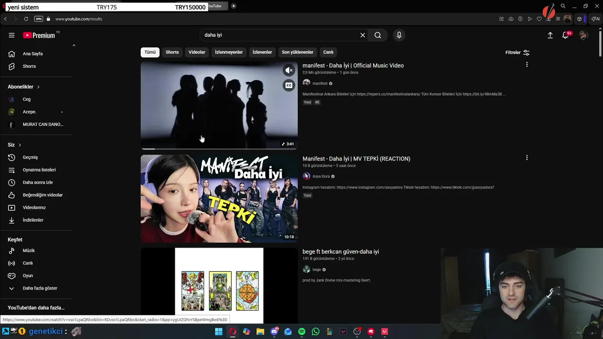Open the Windows Start menu
This screenshot has width=603, height=339.
(x=219, y=331)
